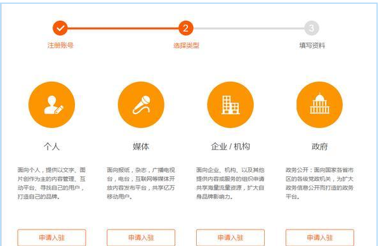Apply for 媒体 account via 申请入驻
379x246 pixels.
coord(141,238)
